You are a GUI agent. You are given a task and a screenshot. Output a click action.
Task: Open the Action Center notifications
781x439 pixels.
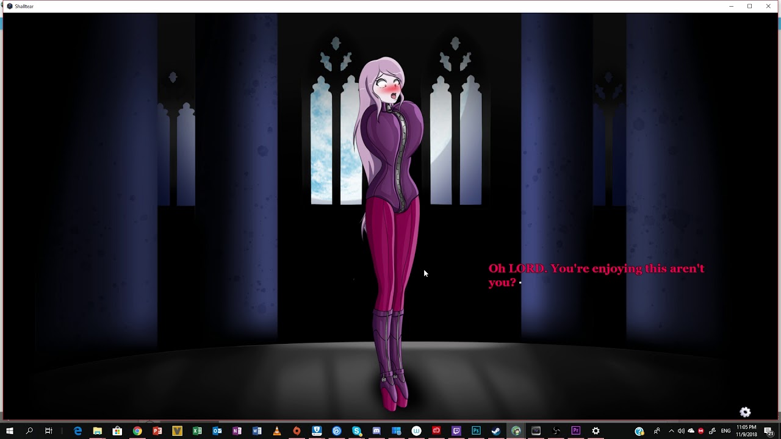[x=768, y=431]
